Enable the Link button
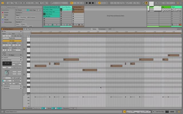Screen dimensions: 183x114 9,3
